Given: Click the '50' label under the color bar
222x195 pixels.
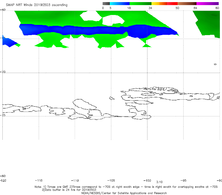Looking at the screenshot, I should click(x=177, y=8).
